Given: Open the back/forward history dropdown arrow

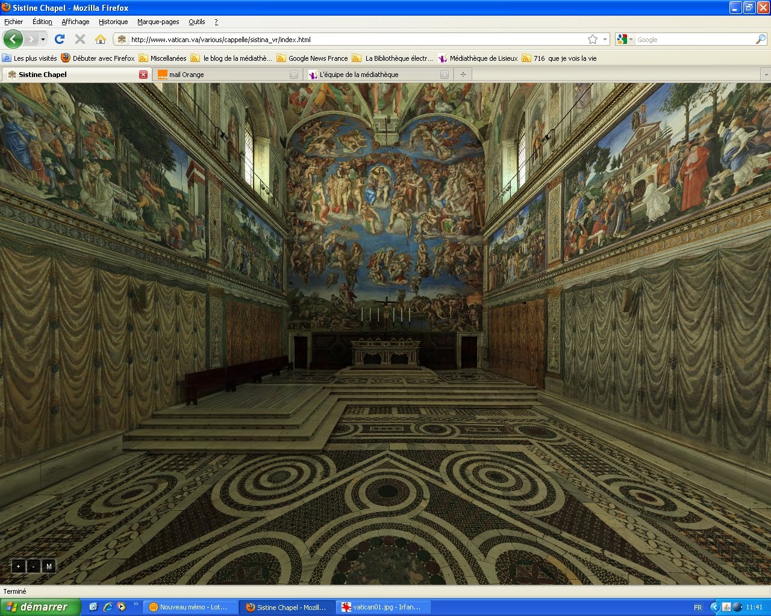Looking at the screenshot, I should [x=43, y=39].
